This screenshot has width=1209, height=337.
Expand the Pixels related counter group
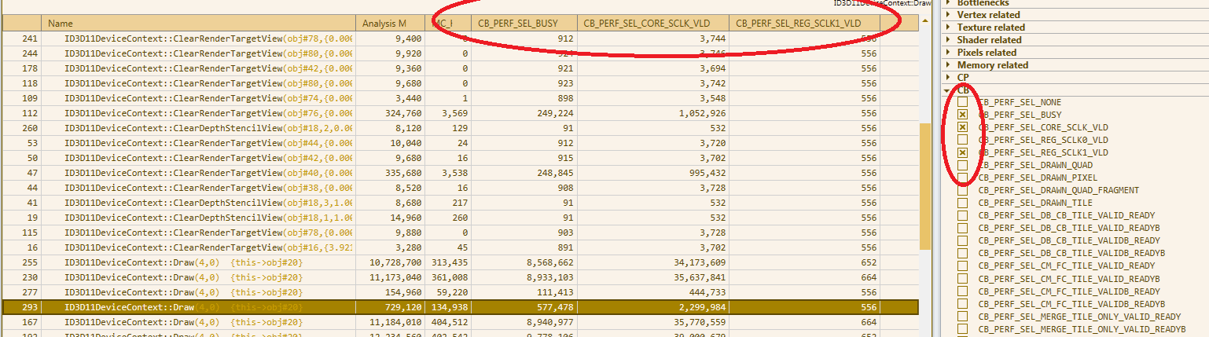click(948, 53)
